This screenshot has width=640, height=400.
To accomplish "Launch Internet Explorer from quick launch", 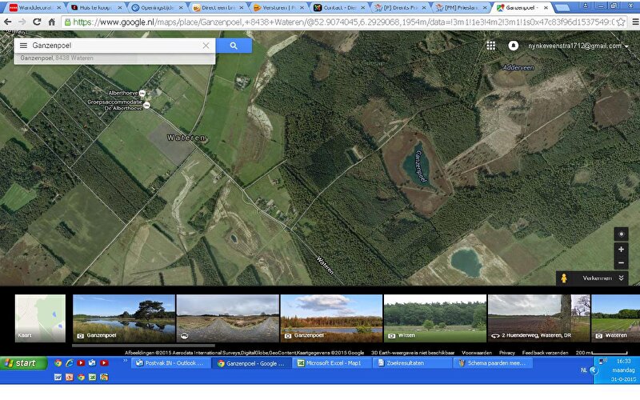I will [x=70, y=362].
